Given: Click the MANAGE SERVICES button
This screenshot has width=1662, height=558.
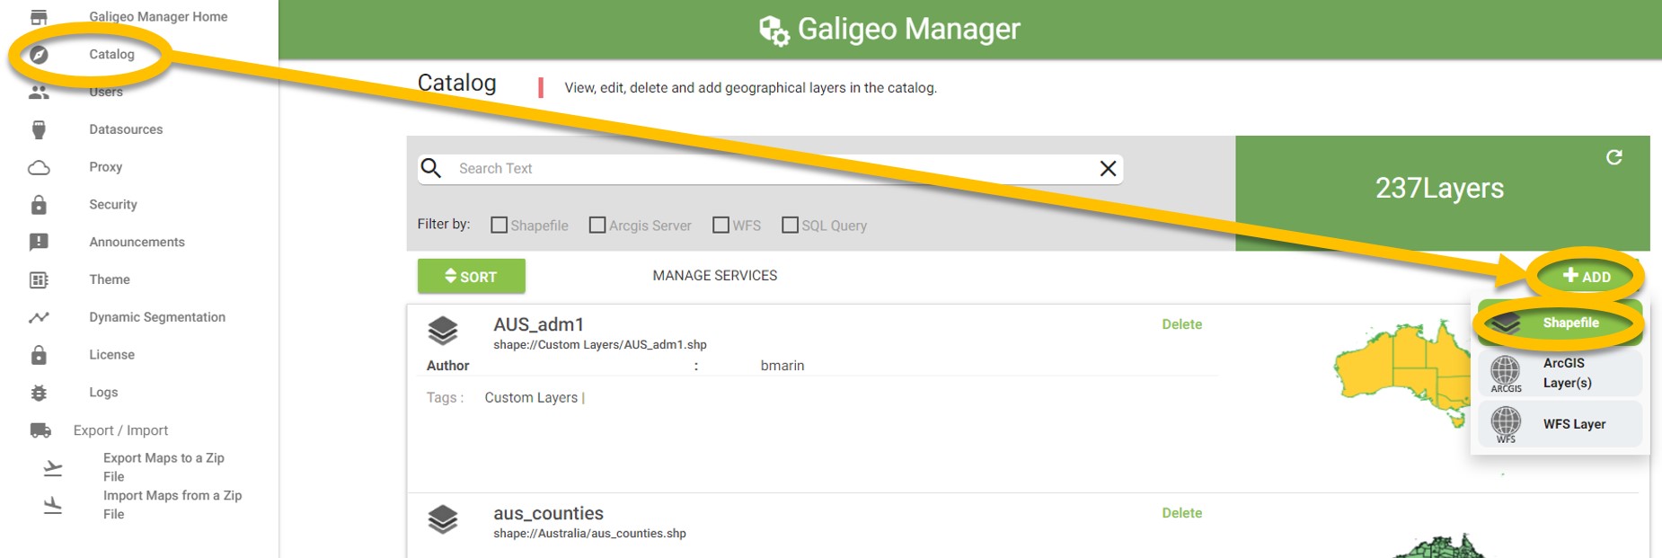Looking at the screenshot, I should click(715, 276).
